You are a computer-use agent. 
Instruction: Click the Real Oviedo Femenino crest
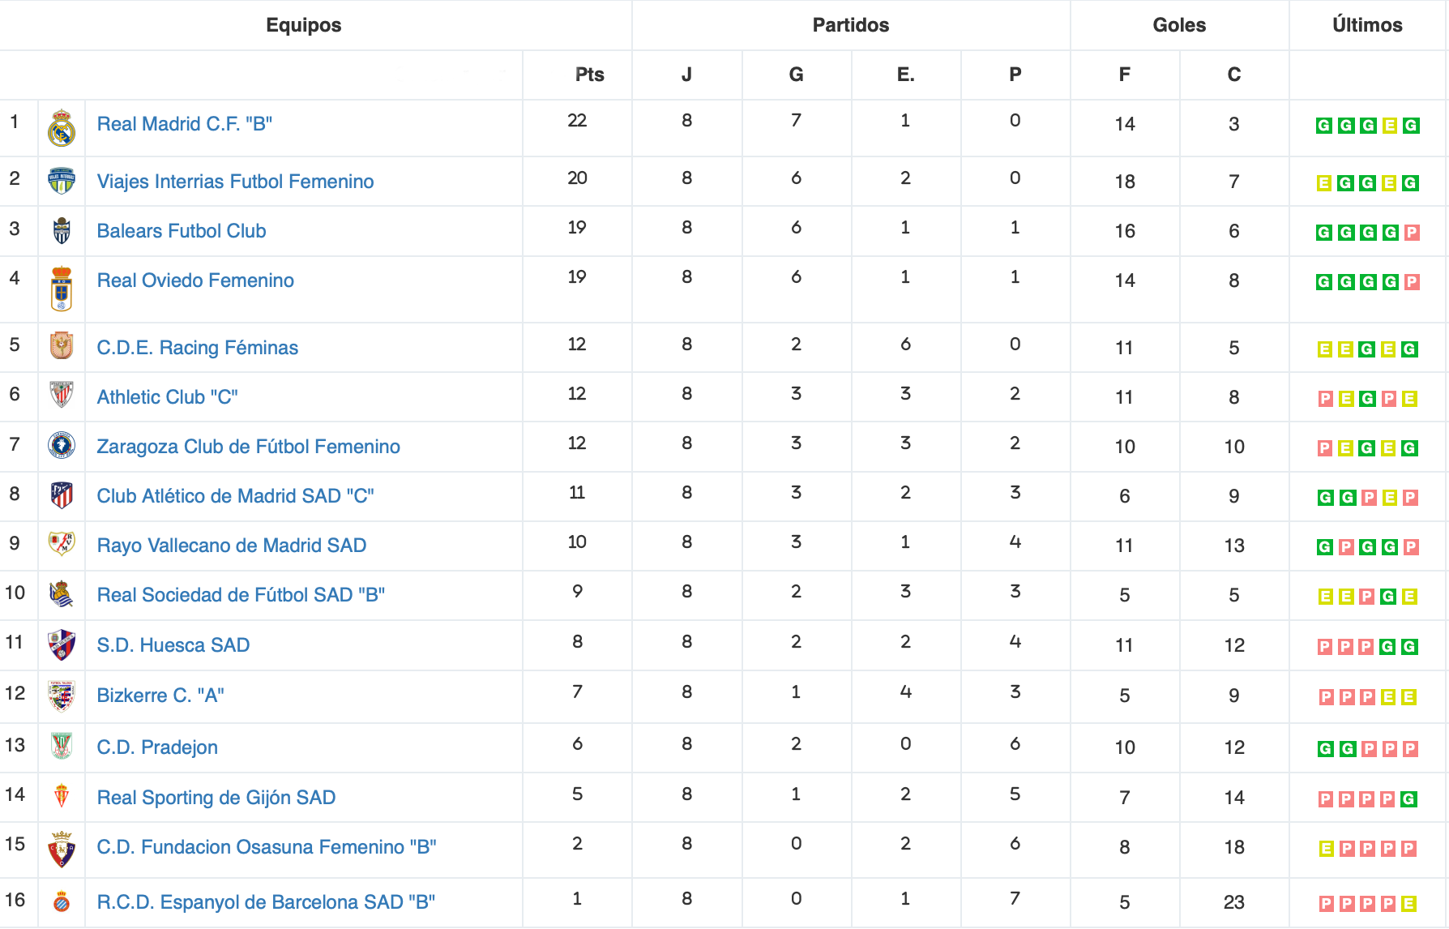coord(62,289)
